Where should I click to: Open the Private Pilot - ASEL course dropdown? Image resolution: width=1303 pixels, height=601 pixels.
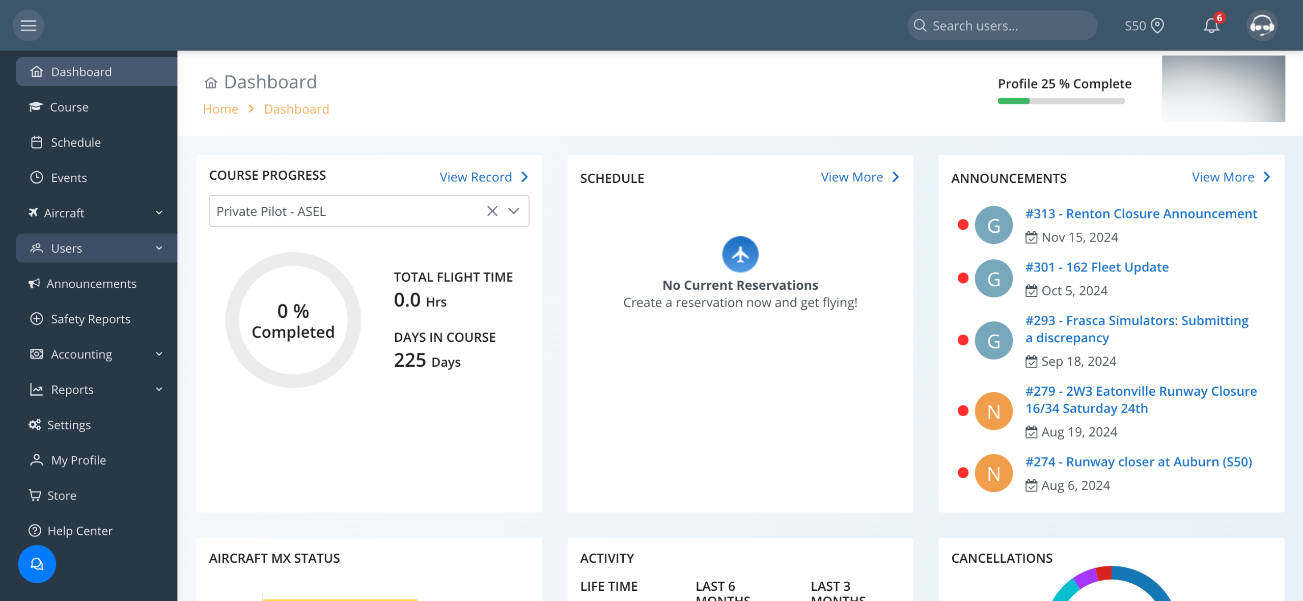(x=514, y=211)
